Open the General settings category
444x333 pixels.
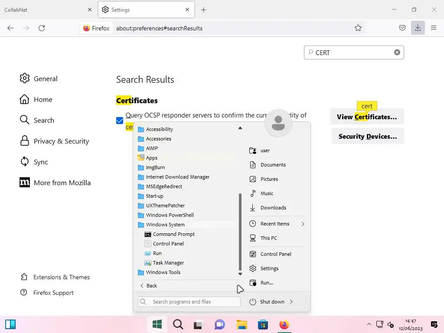coord(39,78)
